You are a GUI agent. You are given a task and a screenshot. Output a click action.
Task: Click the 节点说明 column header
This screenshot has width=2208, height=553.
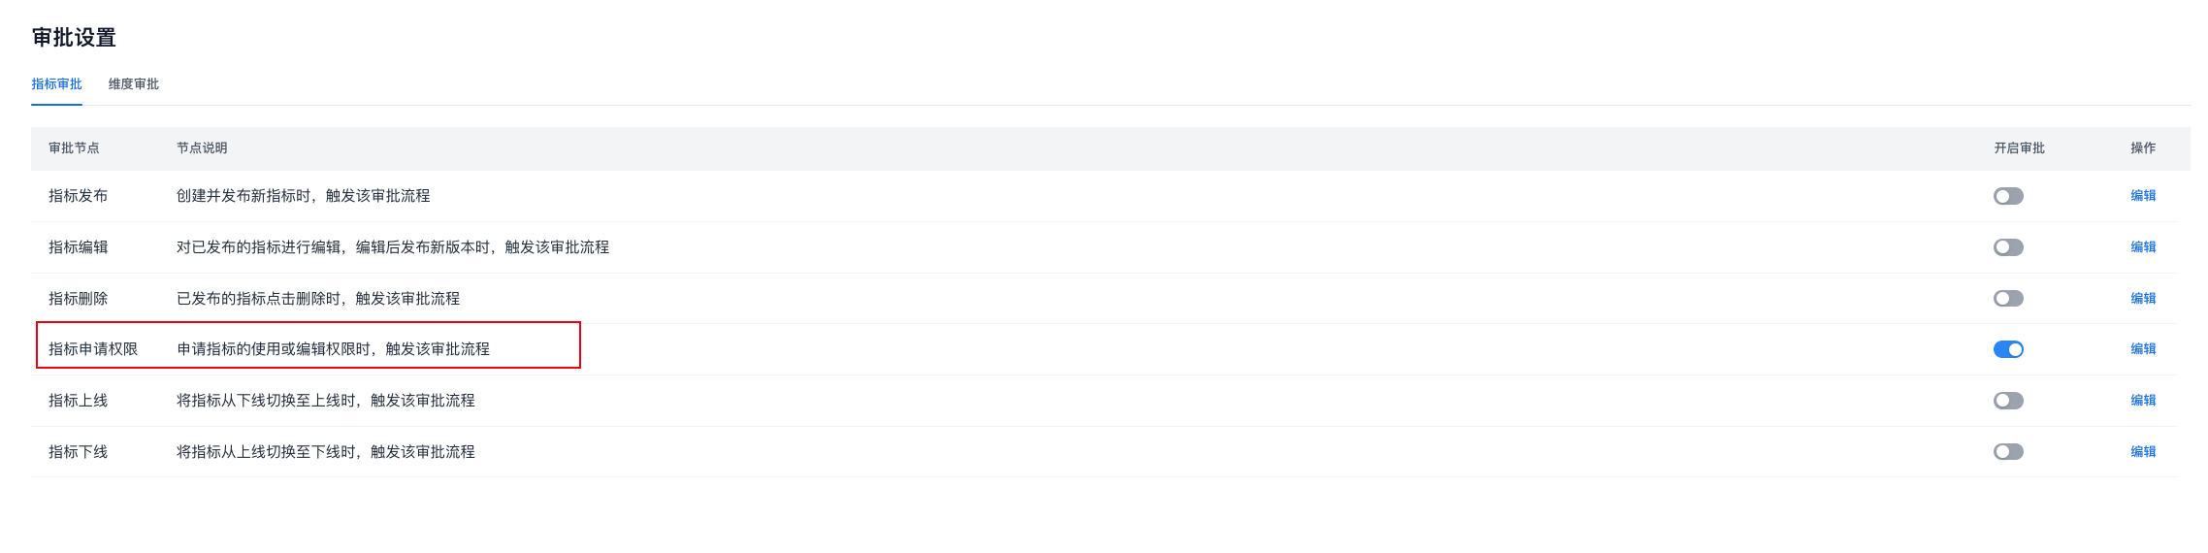tap(202, 148)
